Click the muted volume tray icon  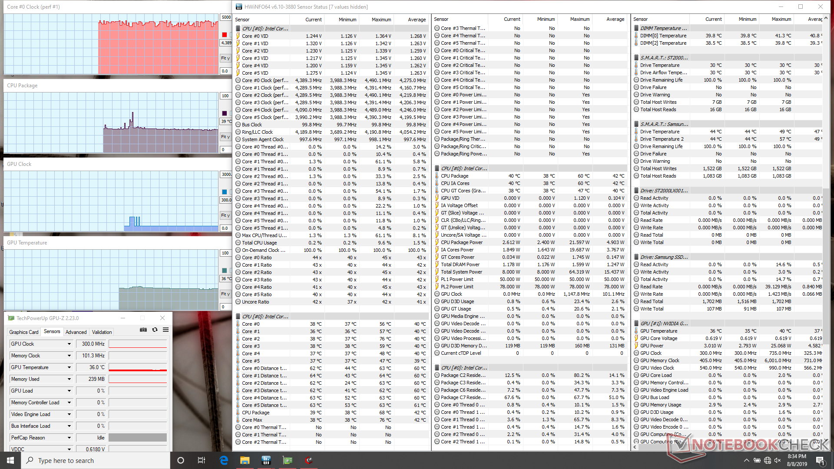(778, 460)
